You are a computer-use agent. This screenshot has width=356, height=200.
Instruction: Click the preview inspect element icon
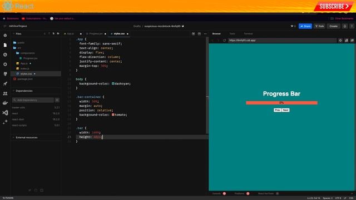340,41
